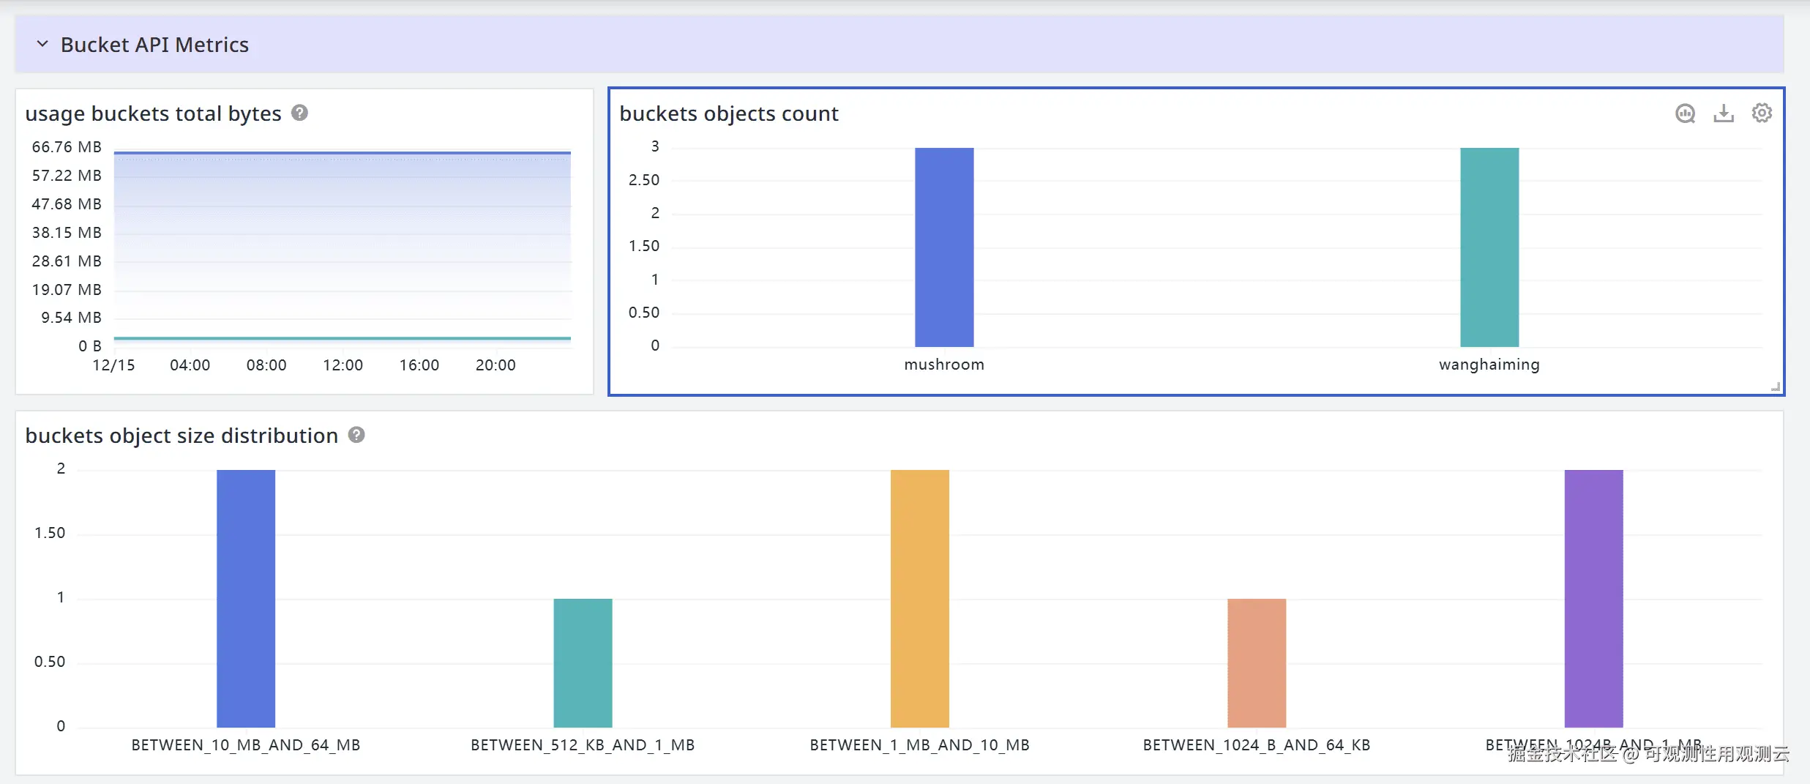Click the BETWEEN_1024_B_AND_64_KB orange bar
Screen dimensions: 1810x784
tap(1257, 663)
